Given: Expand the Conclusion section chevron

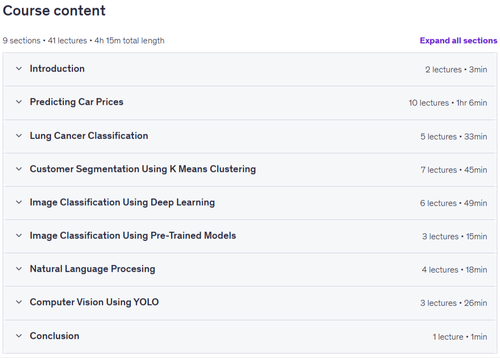Looking at the screenshot, I should [x=19, y=335].
